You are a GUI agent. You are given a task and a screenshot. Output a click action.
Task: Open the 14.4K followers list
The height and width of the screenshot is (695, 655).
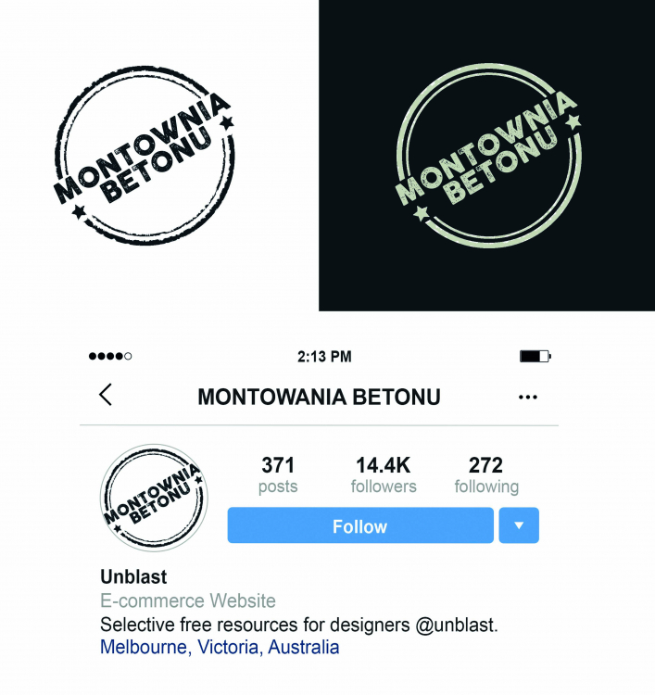click(384, 474)
